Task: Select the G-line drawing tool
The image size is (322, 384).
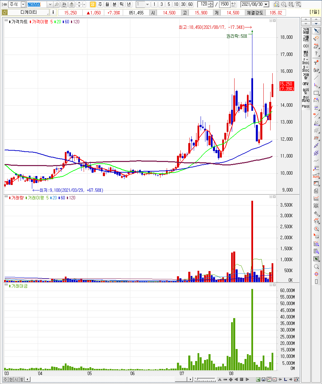Action: pos(317,115)
